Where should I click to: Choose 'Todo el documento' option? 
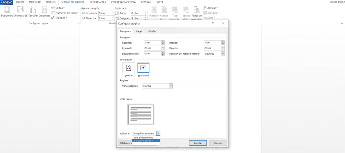[x=143, y=138]
